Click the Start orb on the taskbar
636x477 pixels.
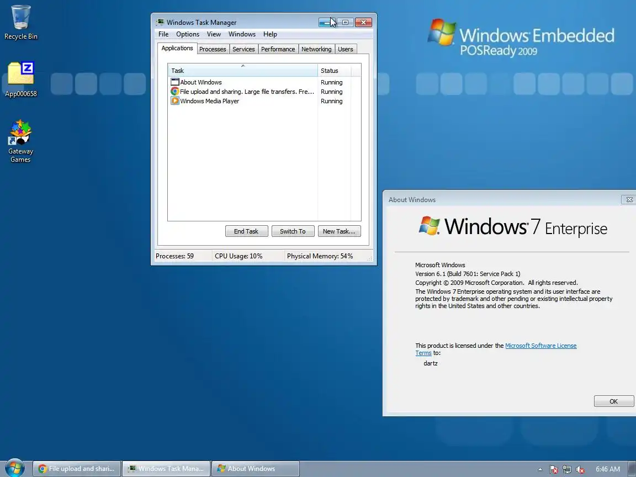click(14, 468)
